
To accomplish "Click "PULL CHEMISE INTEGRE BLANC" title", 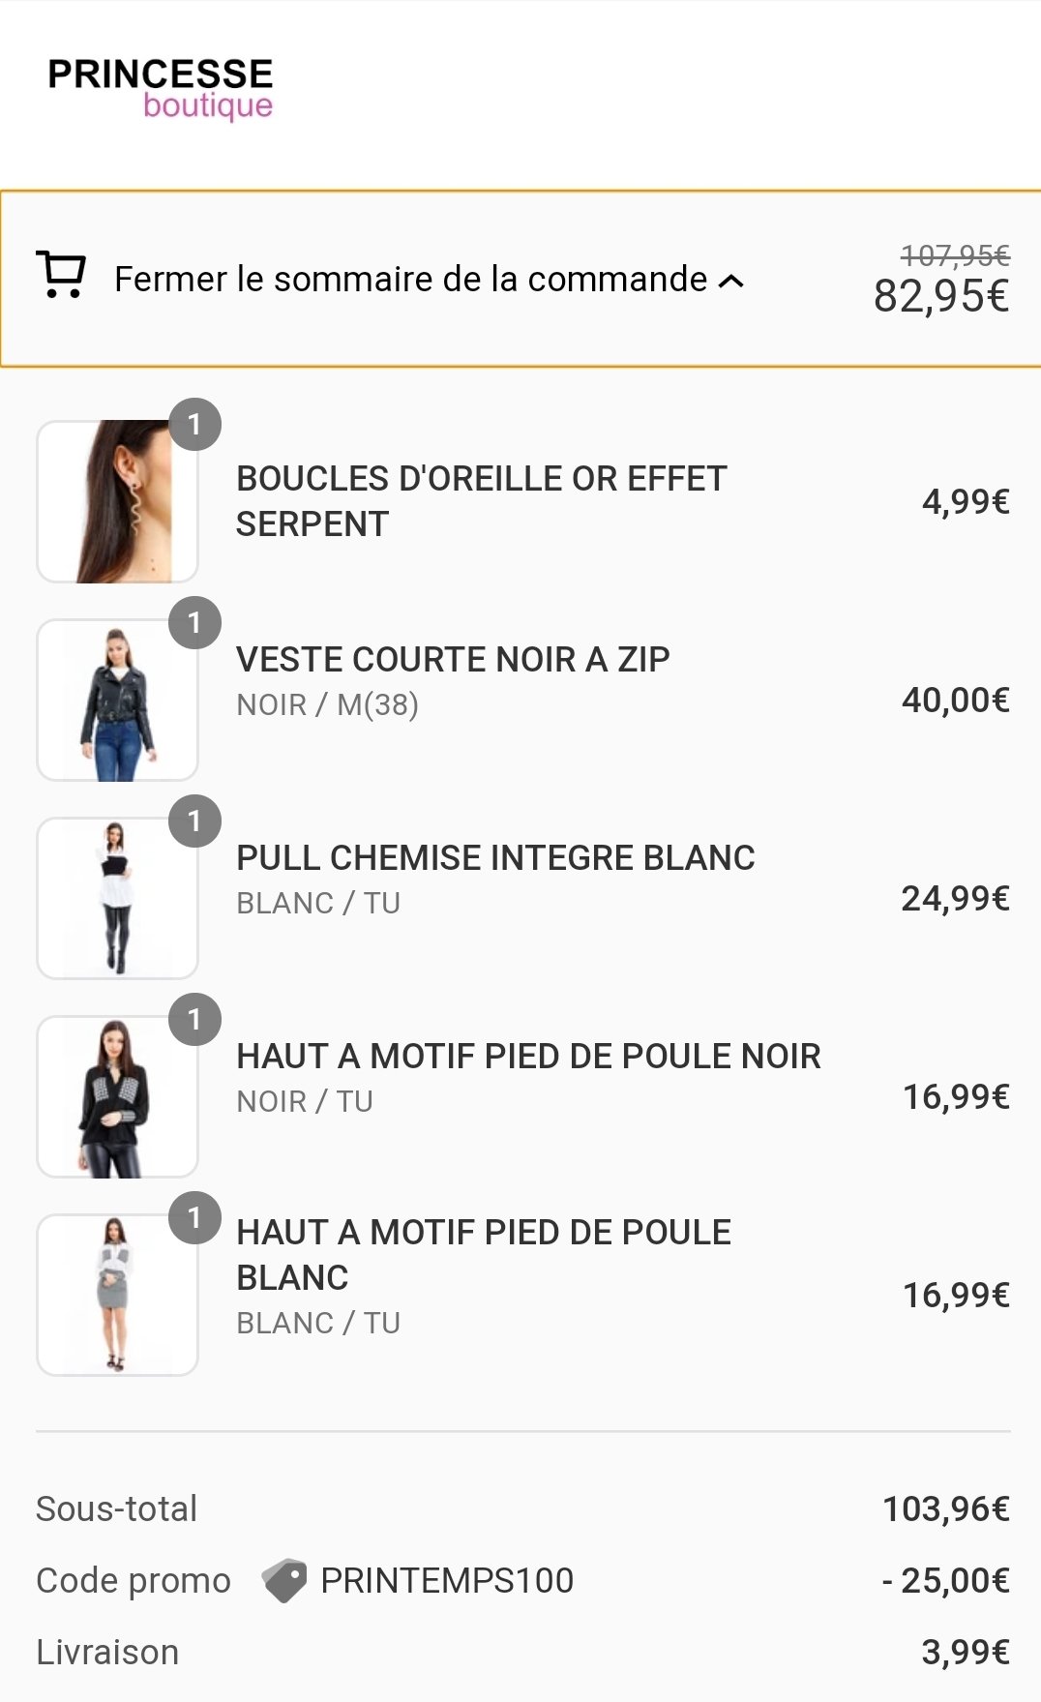I will click(x=495, y=858).
